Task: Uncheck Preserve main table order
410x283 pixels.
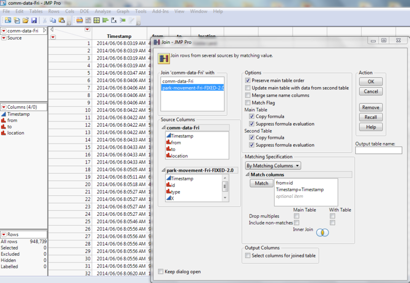Action: pyautogui.click(x=248, y=80)
